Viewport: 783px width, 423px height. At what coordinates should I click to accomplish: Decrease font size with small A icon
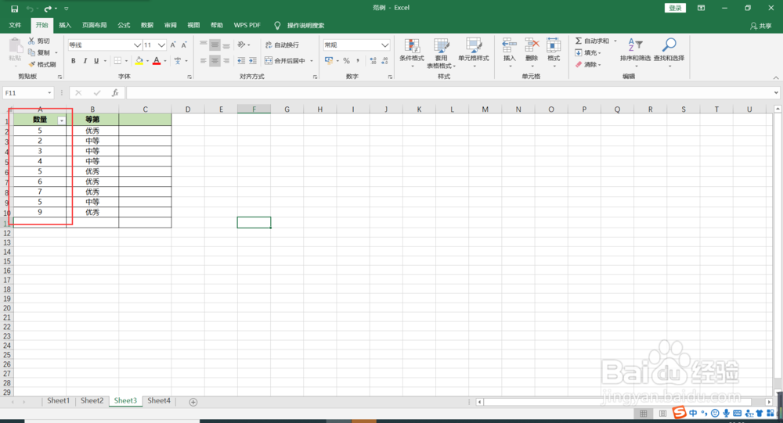click(184, 45)
